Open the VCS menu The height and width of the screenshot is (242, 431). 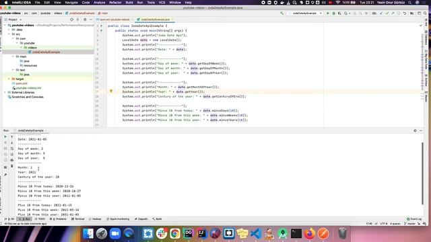(162, 3)
